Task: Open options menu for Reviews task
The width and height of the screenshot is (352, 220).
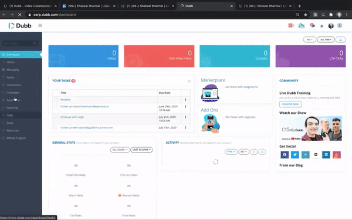Action: click(x=185, y=100)
